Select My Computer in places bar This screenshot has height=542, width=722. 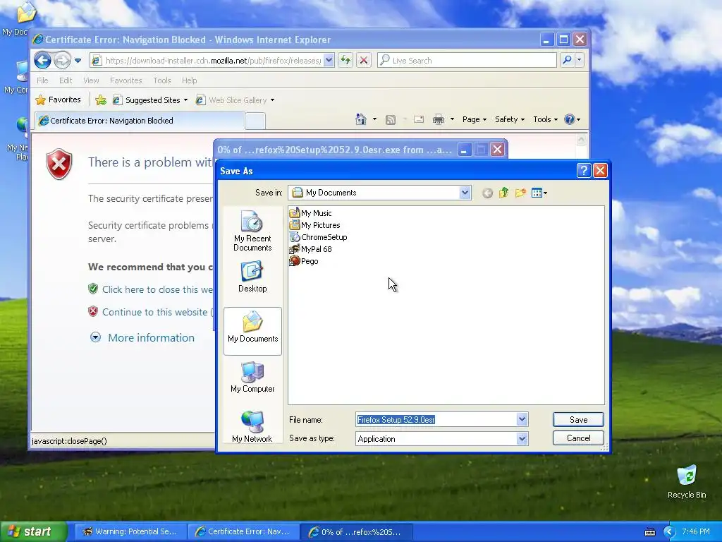pyautogui.click(x=252, y=377)
